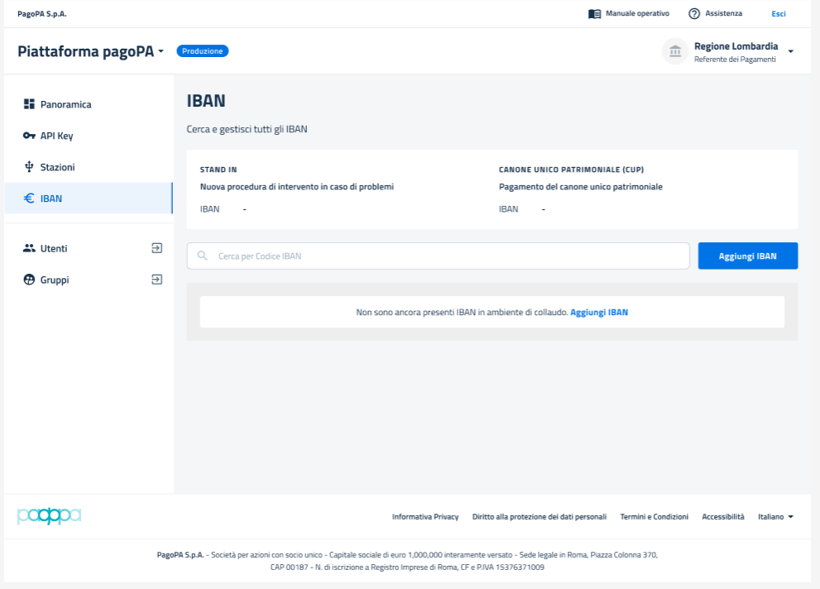
Task: Click the Utenti exit arrow icon
Action: pyautogui.click(x=156, y=247)
